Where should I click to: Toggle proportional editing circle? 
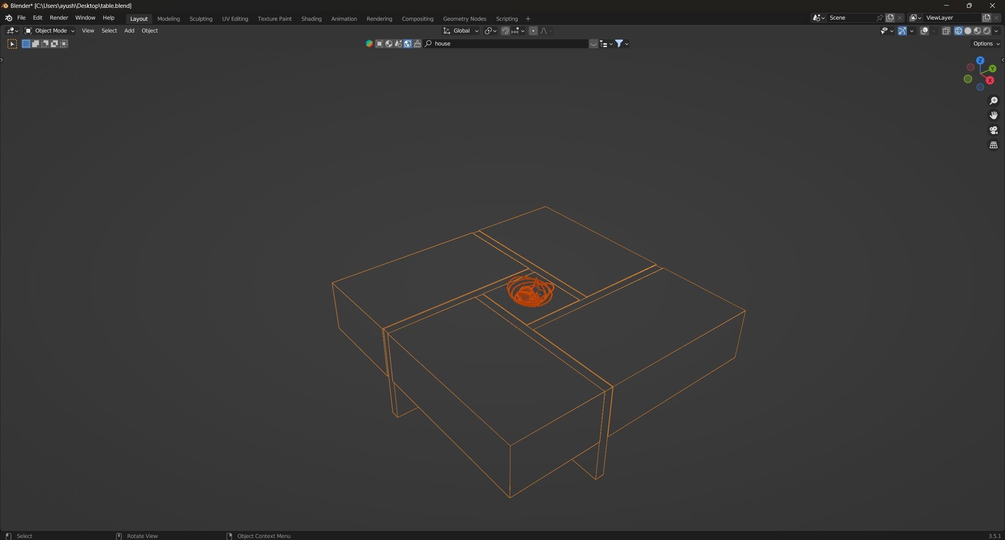coord(533,31)
